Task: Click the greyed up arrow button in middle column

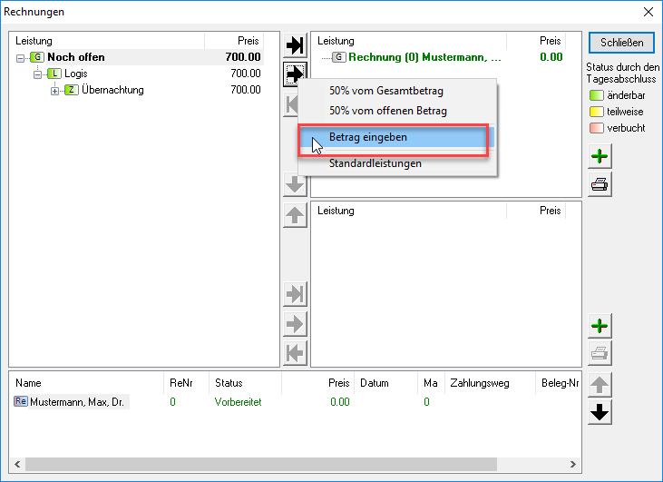Action: tap(295, 214)
